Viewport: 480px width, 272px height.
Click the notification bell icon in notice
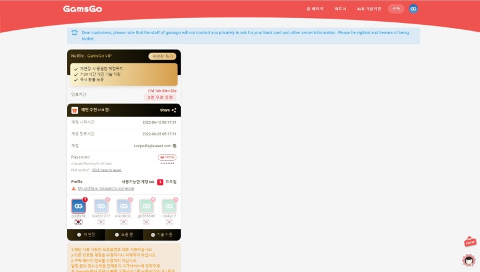(x=75, y=32)
